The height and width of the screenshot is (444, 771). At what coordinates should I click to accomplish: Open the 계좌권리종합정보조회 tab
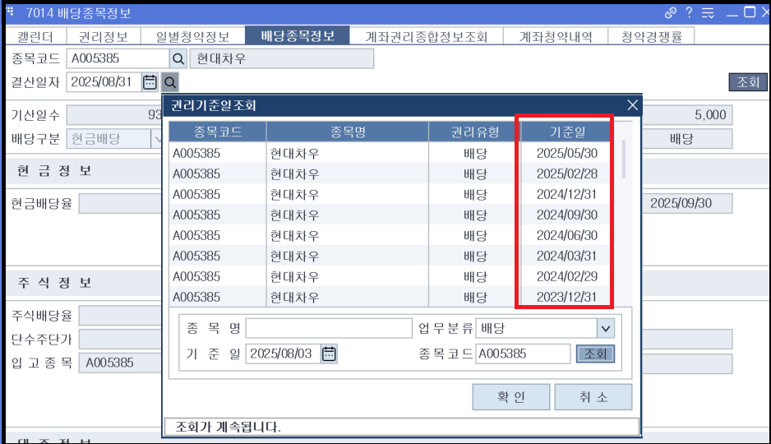pos(427,36)
